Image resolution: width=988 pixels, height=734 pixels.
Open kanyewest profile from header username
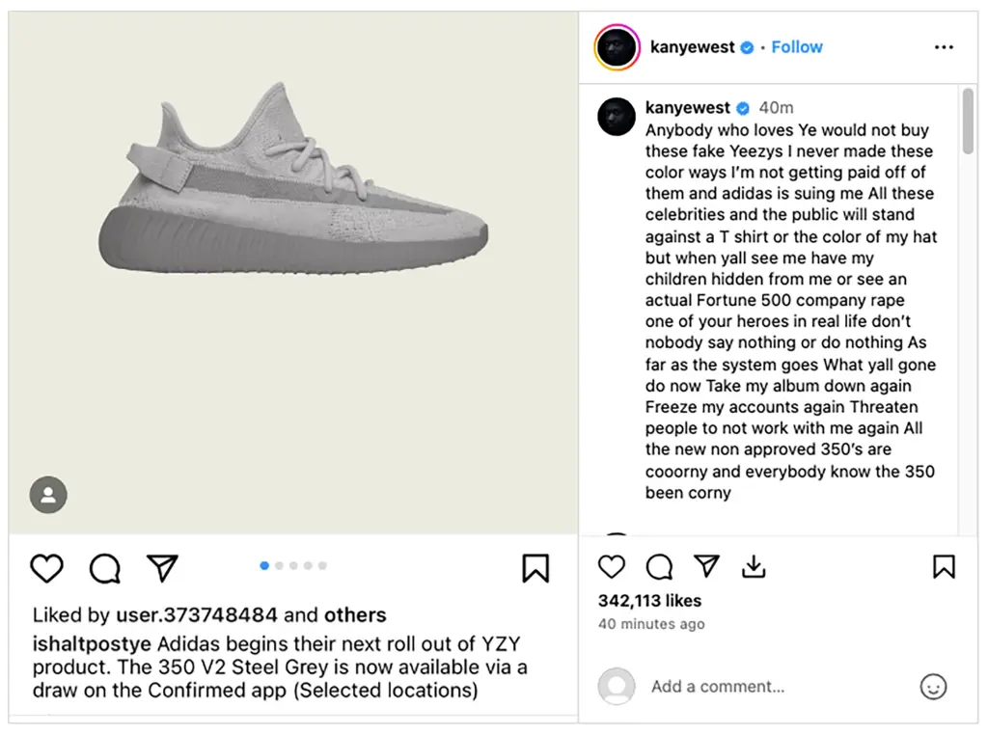point(693,47)
